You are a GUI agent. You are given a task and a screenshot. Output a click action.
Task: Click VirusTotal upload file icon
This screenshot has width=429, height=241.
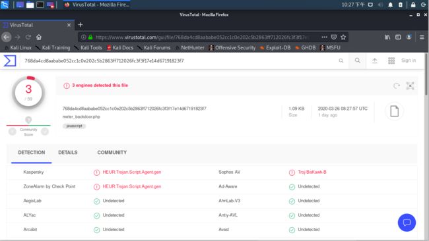(375, 61)
